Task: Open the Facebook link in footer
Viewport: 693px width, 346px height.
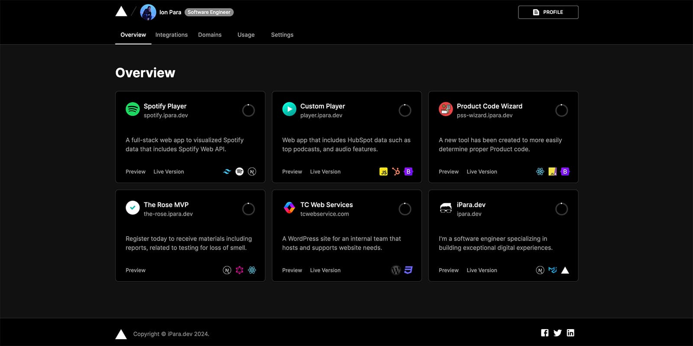Action: coord(545,333)
